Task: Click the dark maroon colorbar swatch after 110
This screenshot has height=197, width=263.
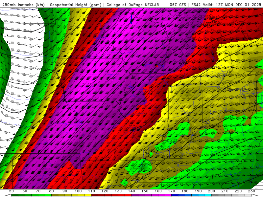Action: 95,195
